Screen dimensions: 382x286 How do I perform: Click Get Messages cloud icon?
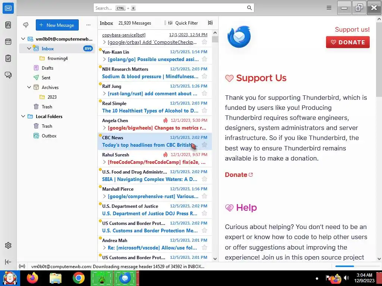(26, 25)
